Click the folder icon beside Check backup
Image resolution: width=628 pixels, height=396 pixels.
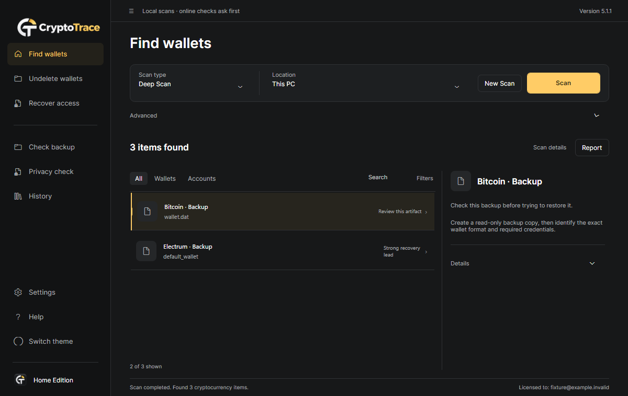pos(18,147)
